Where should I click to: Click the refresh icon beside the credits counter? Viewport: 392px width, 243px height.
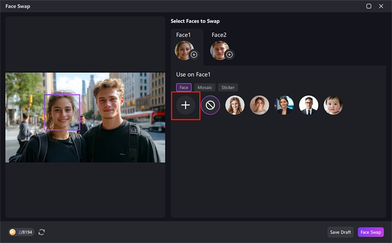42,232
